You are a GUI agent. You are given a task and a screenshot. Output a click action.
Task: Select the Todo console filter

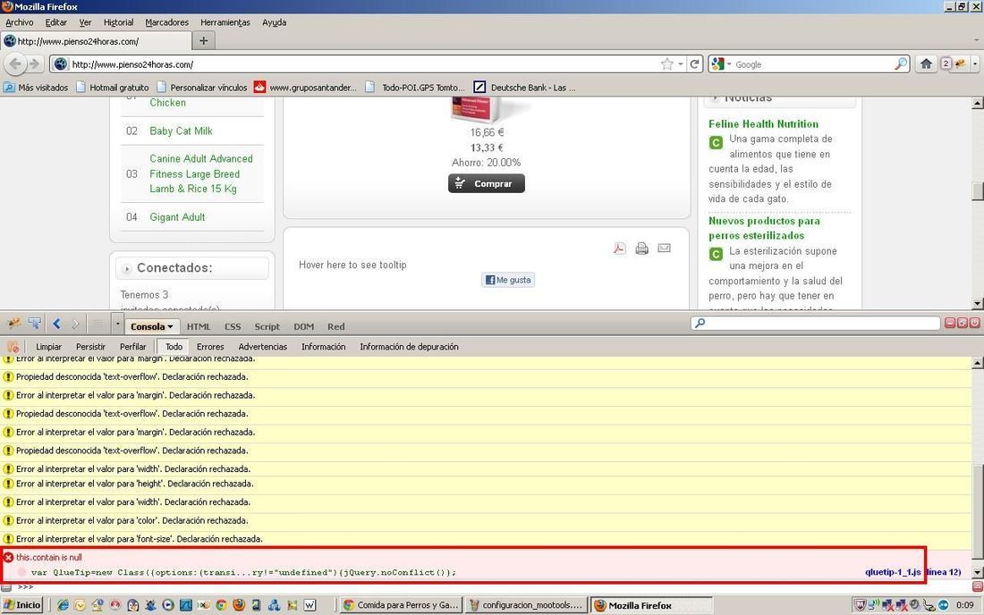coord(174,347)
